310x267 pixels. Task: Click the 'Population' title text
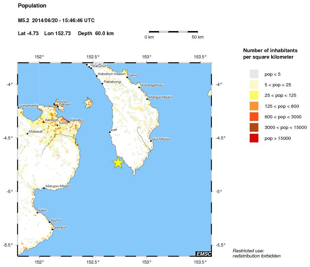32,6
